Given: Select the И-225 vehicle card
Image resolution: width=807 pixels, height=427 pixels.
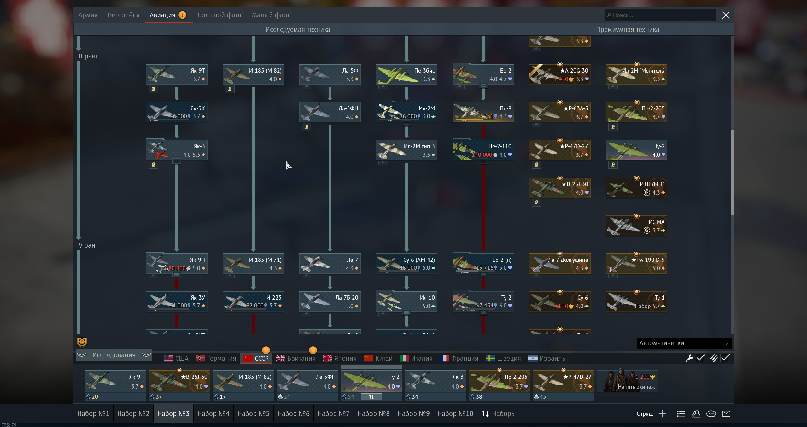Looking at the screenshot, I should (x=253, y=301).
